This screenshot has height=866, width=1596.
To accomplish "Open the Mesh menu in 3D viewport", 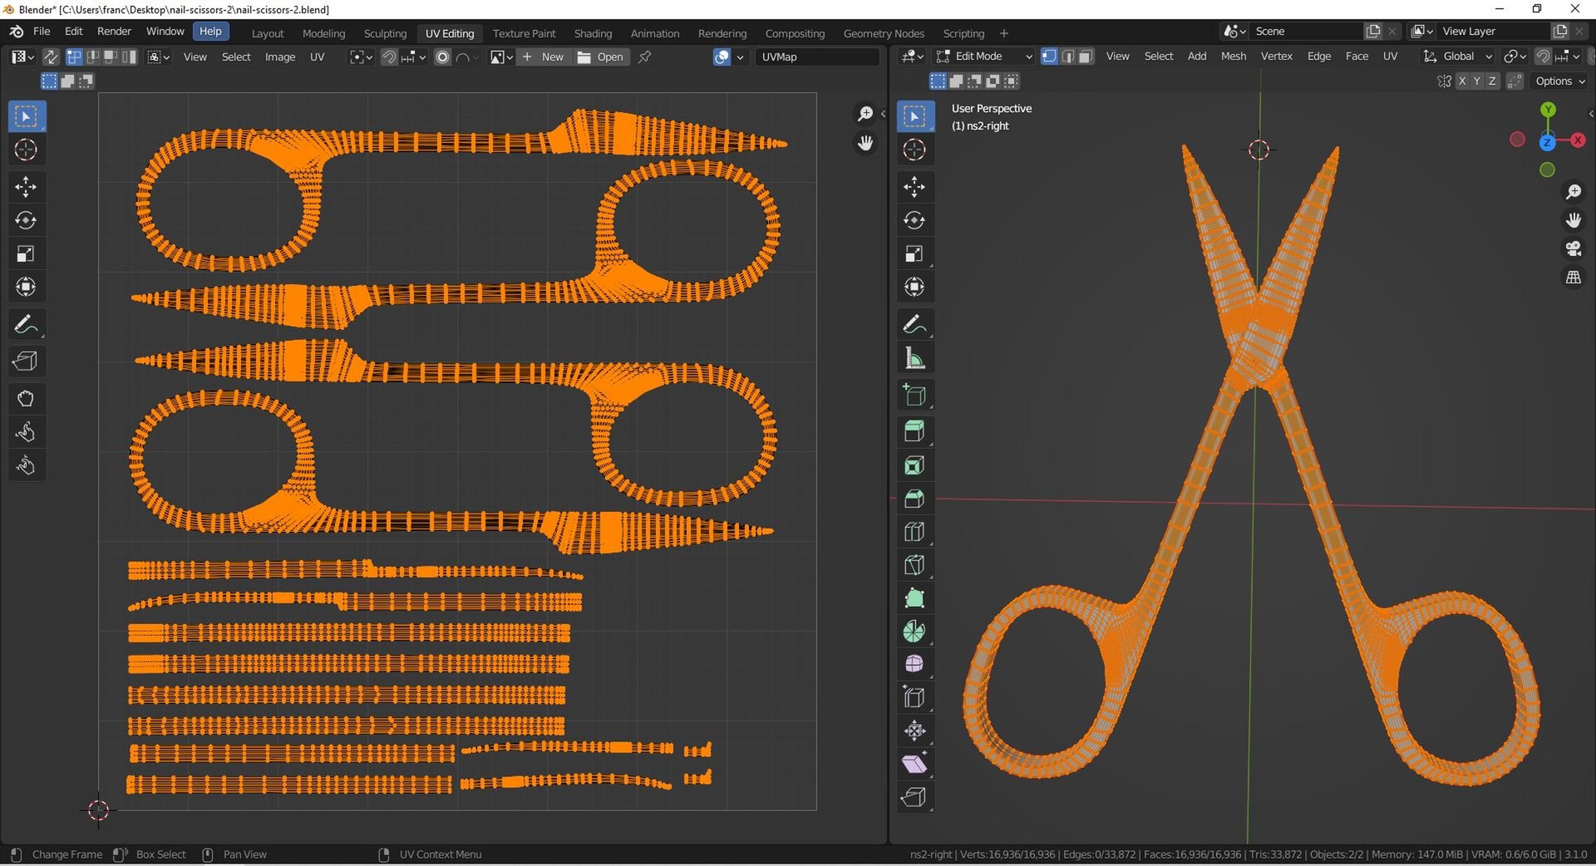I will [x=1233, y=57].
